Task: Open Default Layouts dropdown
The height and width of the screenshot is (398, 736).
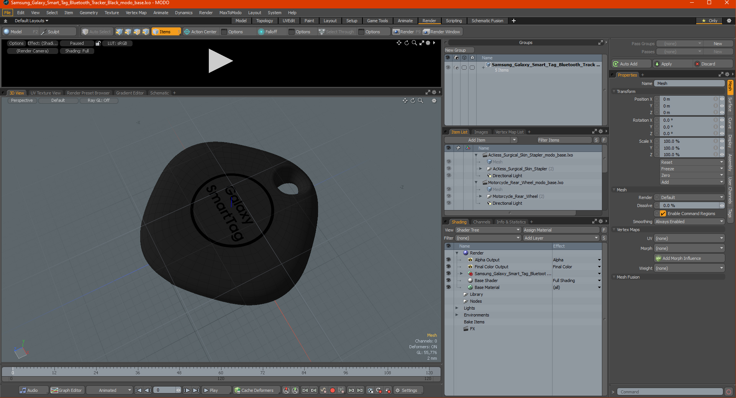Action: [x=31, y=21]
